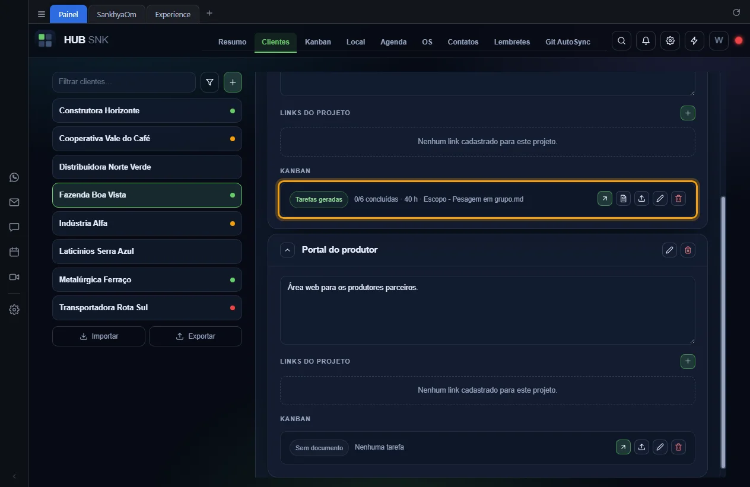Viewport: 750px width, 487px height.
Task: Open the Nenhuma tarefa kanban board arrow
Action: pos(623,447)
